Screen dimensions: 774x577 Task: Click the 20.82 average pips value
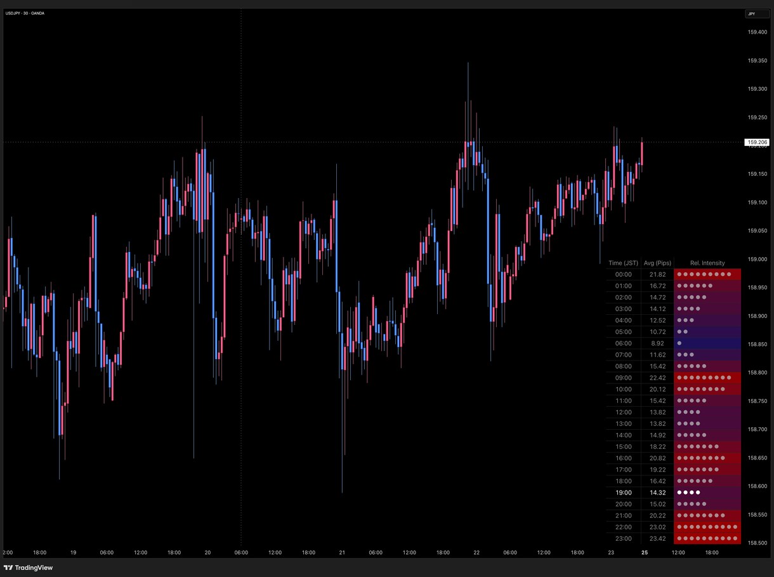[x=657, y=458]
